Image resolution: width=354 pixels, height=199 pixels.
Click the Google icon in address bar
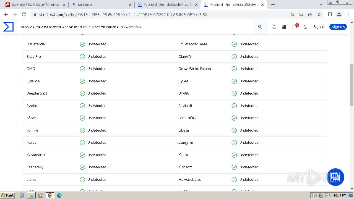click(x=293, y=14)
